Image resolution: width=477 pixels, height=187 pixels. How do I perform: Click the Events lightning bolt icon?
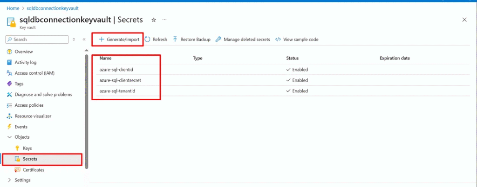point(9,127)
